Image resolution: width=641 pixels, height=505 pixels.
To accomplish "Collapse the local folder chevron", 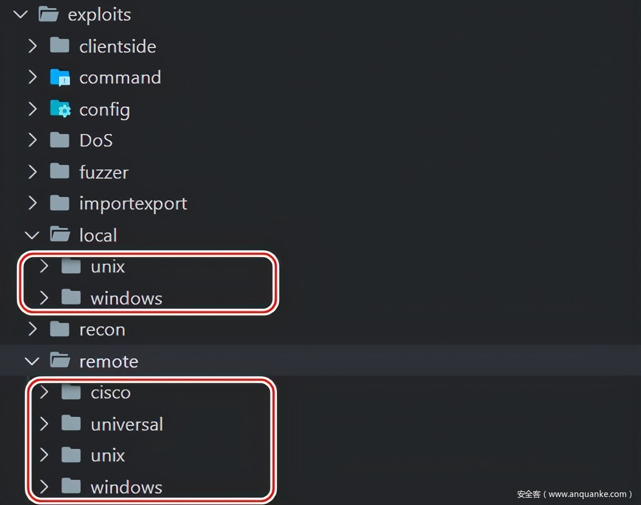I will coord(33,235).
